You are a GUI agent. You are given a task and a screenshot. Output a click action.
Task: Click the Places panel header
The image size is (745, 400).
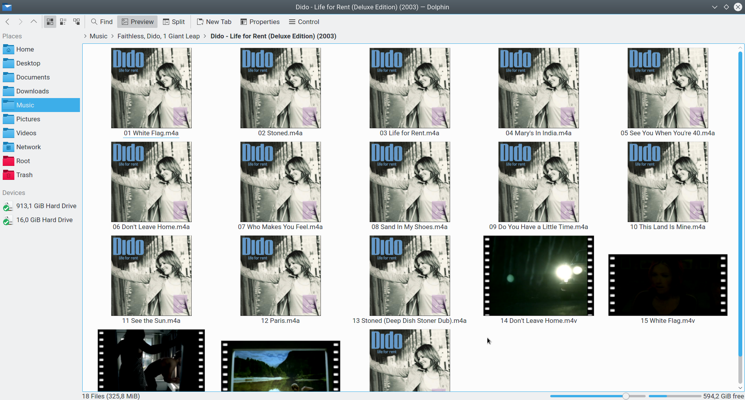[12, 36]
